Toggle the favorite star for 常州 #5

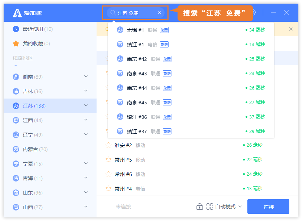pyautogui.click(x=108, y=160)
